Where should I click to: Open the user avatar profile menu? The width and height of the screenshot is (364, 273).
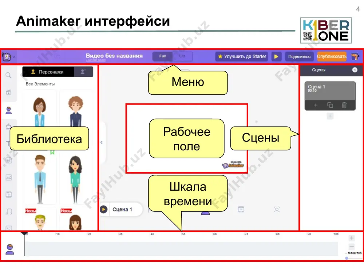[355, 56]
